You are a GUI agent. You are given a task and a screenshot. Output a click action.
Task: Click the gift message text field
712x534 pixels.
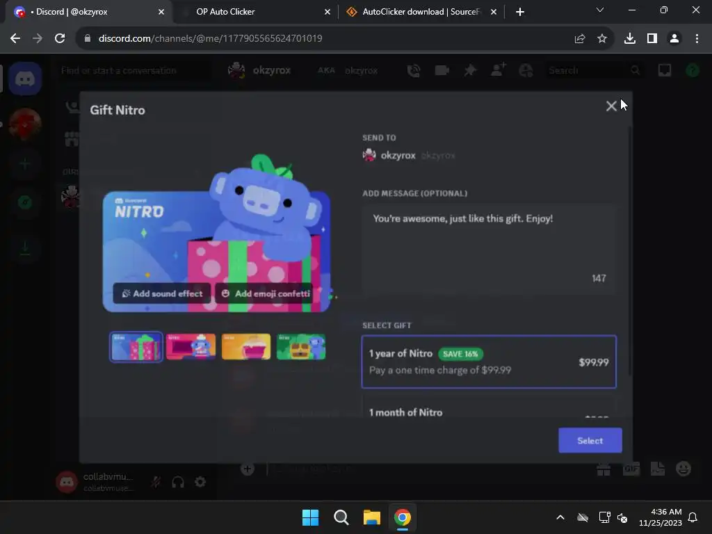pyautogui.click(x=489, y=248)
